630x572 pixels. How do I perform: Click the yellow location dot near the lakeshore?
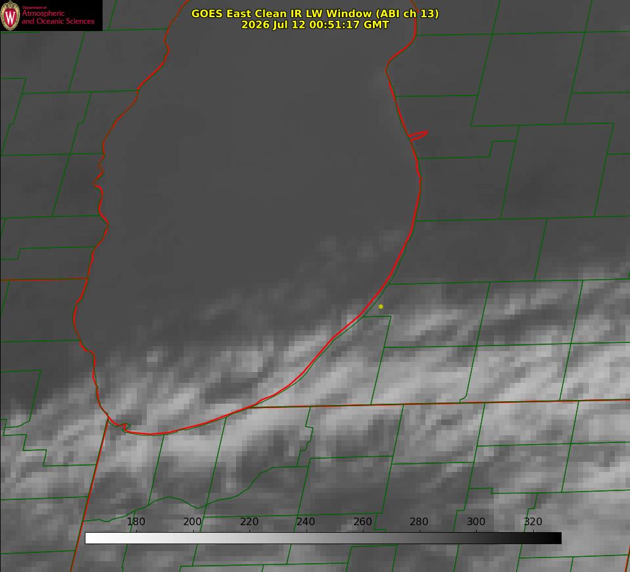(381, 306)
